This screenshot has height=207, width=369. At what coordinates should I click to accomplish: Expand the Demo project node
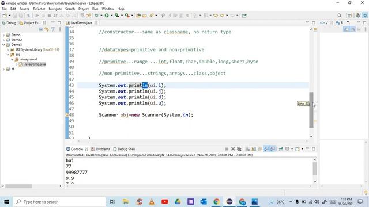pyautogui.click(x=3, y=35)
